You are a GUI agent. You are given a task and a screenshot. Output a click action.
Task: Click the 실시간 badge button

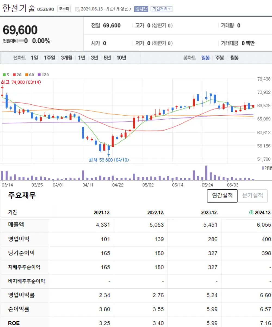(141, 9)
